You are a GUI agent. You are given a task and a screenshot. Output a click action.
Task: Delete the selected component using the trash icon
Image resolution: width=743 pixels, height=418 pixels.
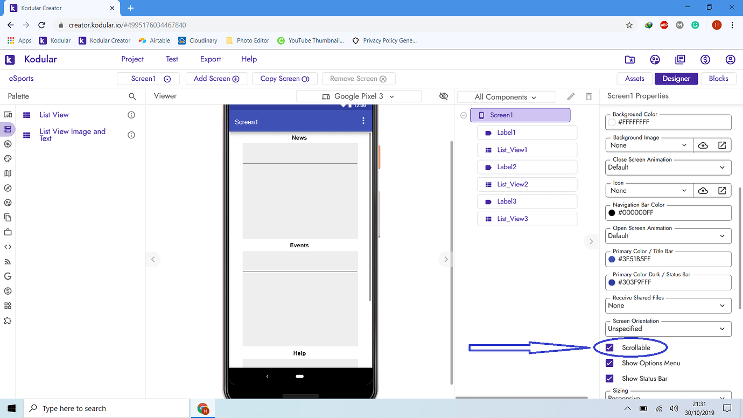(x=588, y=96)
